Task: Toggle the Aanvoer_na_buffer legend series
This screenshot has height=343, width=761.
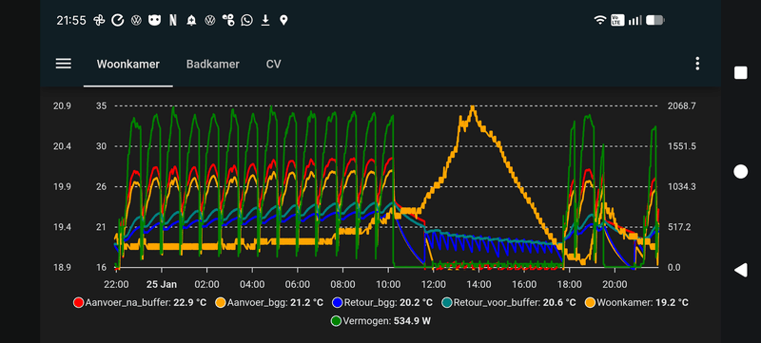Action: [140, 303]
